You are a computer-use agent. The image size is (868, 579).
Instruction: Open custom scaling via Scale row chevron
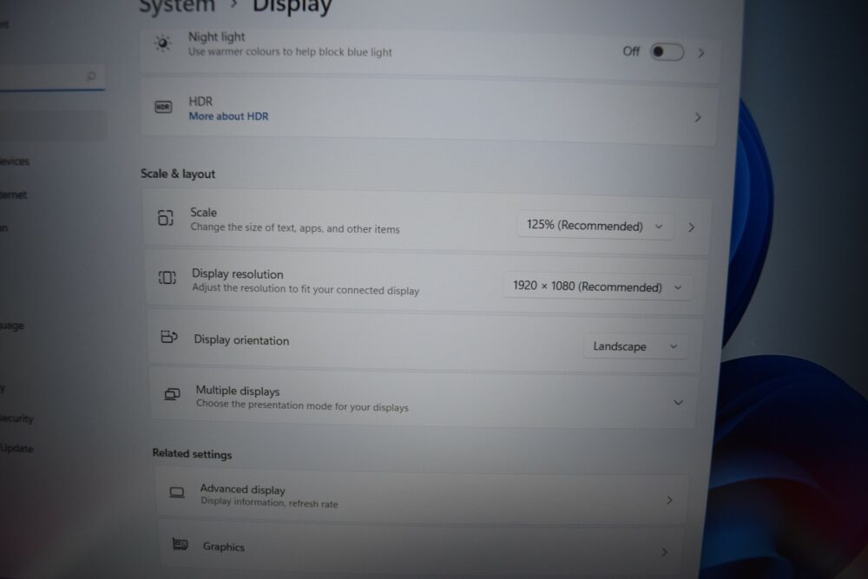tap(691, 227)
